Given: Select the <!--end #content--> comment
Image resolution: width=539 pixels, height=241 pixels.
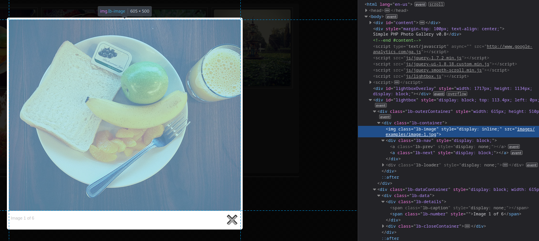Looking at the screenshot, I should 397,40.
